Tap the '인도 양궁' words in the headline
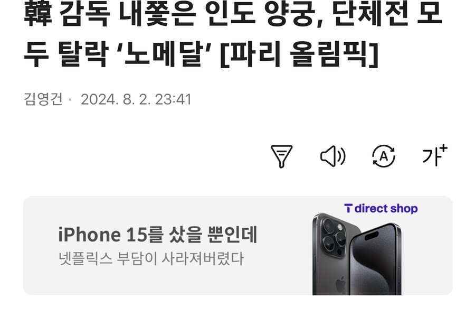475x317 pixels. coord(259,14)
